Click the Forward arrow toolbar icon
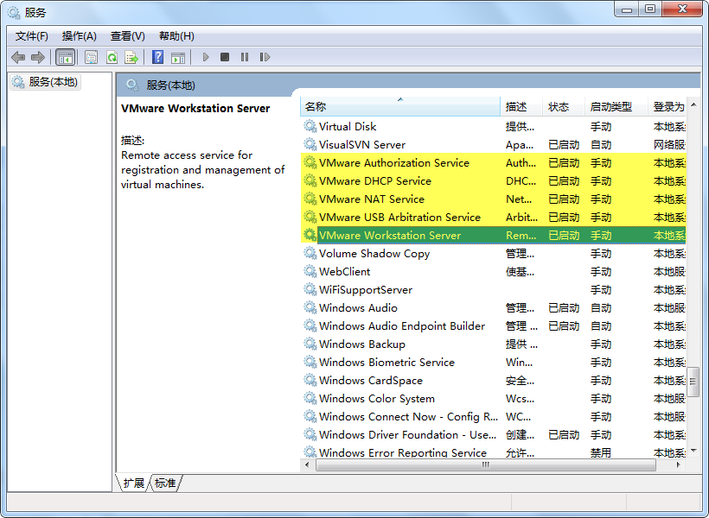The image size is (709, 518). [x=38, y=57]
